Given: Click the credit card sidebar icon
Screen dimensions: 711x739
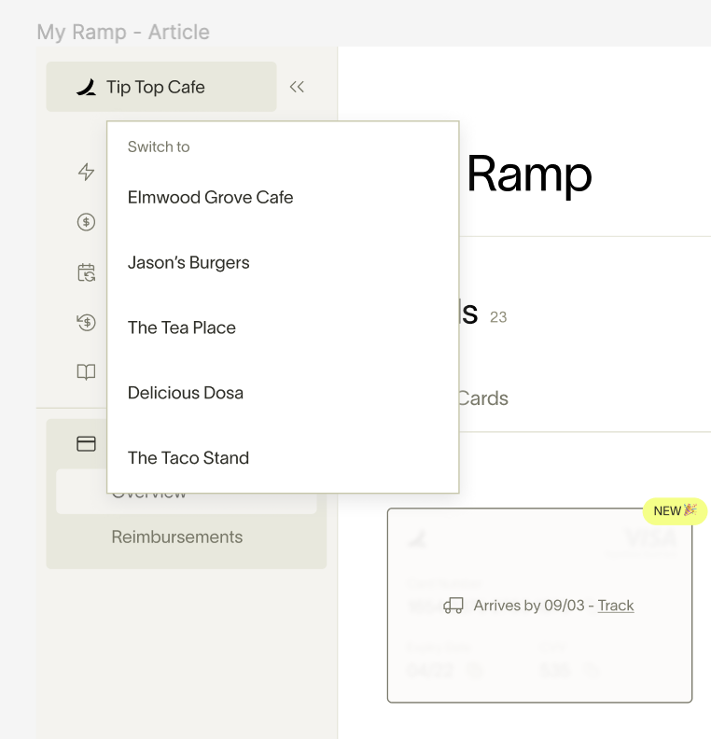Looking at the screenshot, I should point(86,444).
